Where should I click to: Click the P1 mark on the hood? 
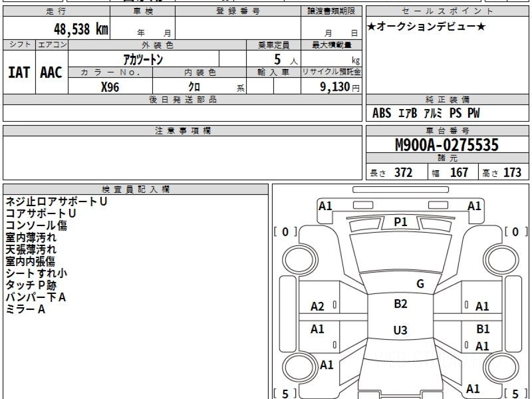(x=401, y=223)
